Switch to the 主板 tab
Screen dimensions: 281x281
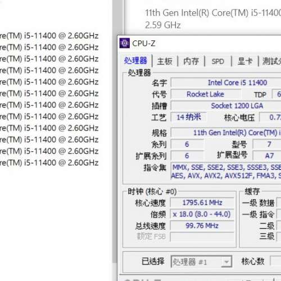click(x=165, y=61)
